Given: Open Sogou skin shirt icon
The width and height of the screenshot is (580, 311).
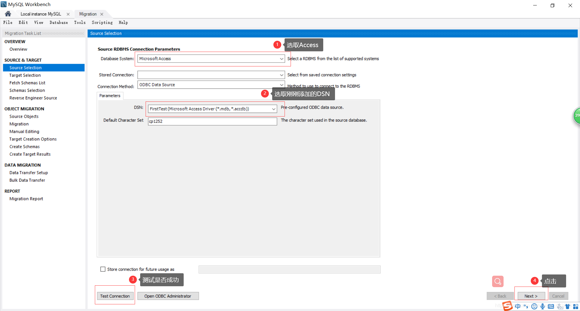Looking at the screenshot, I should 568,306.
